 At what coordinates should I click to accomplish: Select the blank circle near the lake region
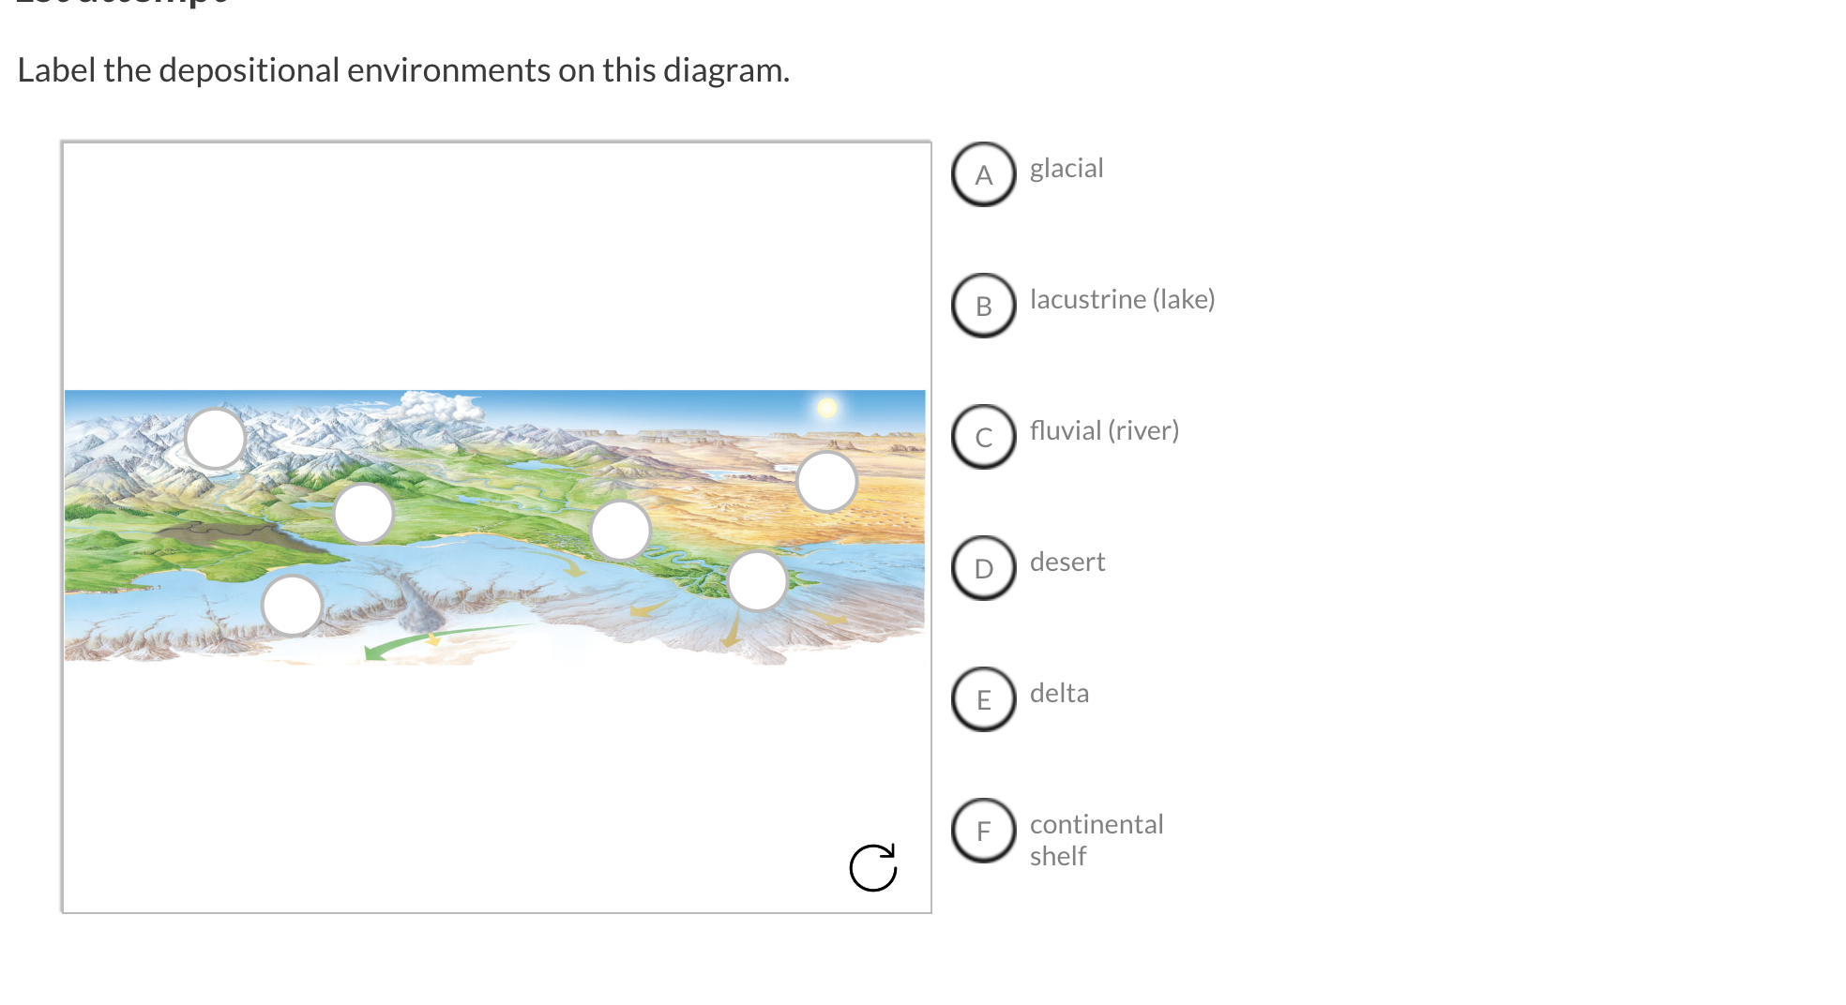click(364, 515)
